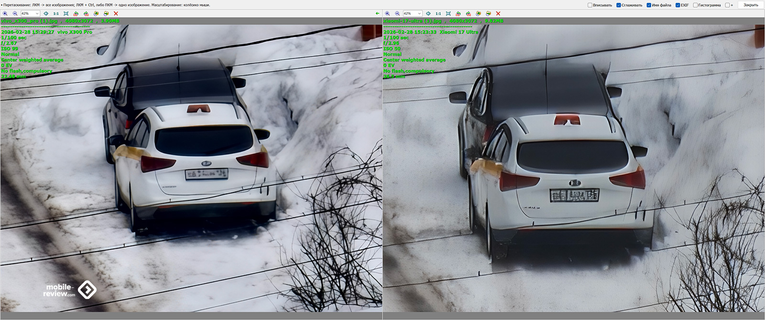This screenshot has height=320, width=765.
Task: Disable the Сглаживать smoothing checkbox
Action: click(619, 5)
